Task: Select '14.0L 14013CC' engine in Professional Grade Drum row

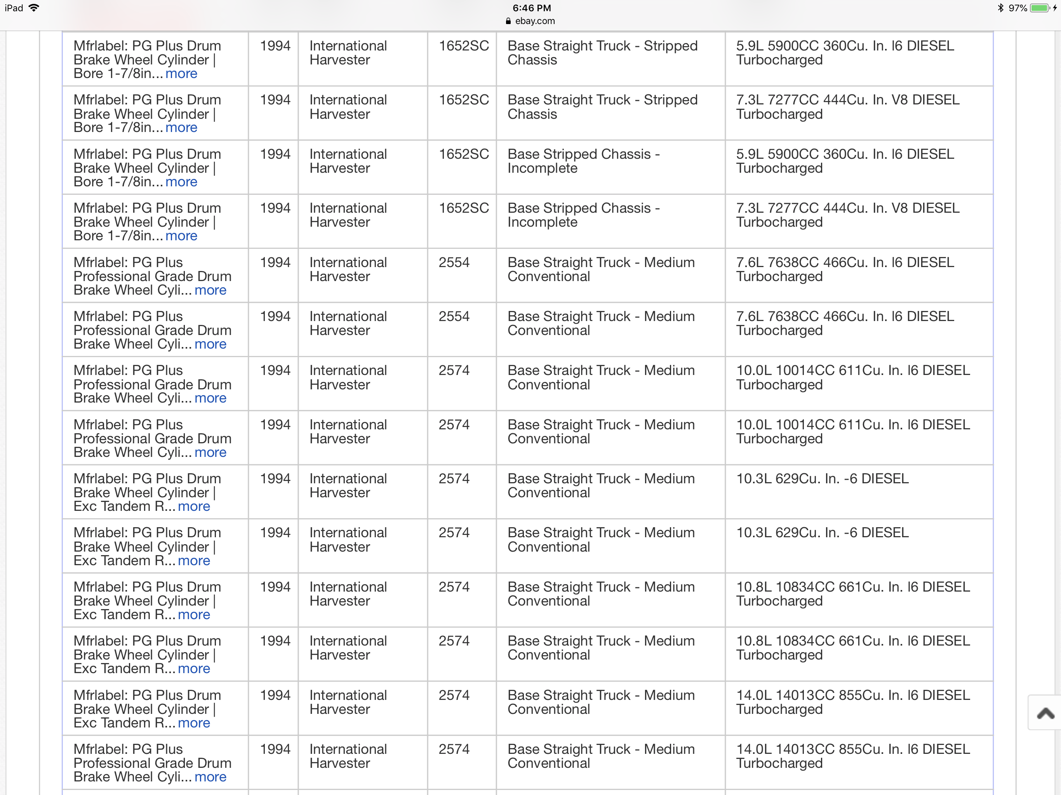Action: point(853,756)
